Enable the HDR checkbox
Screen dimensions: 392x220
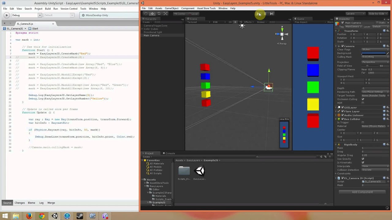pos(363,103)
